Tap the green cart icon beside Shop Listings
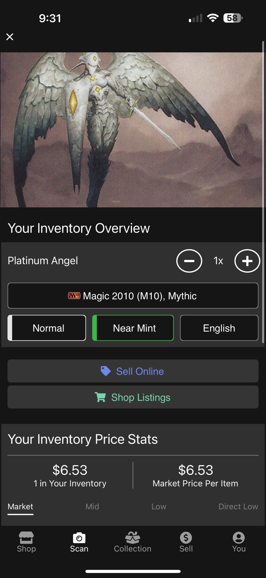The width and height of the screenshot is (266, 578). tap(100, 397)
